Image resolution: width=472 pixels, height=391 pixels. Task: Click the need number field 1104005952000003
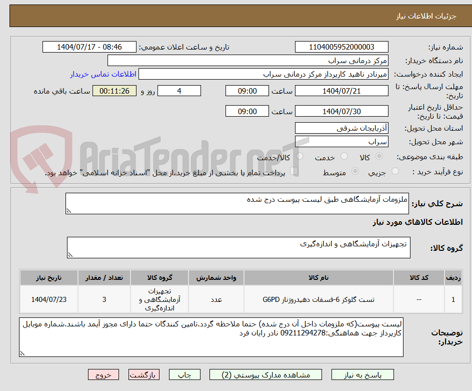(342, 47)
